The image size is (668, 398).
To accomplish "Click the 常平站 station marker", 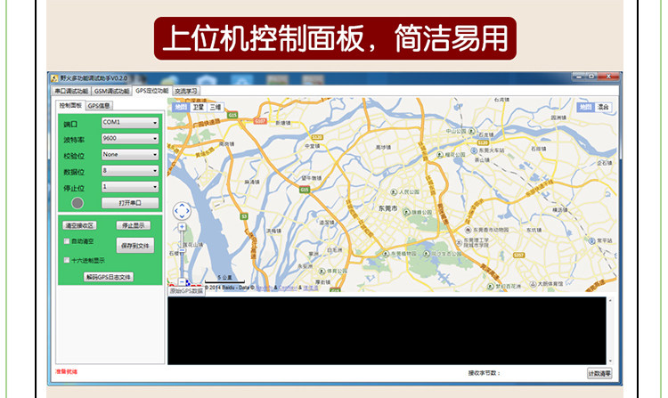I will click(x=591, y=241).
